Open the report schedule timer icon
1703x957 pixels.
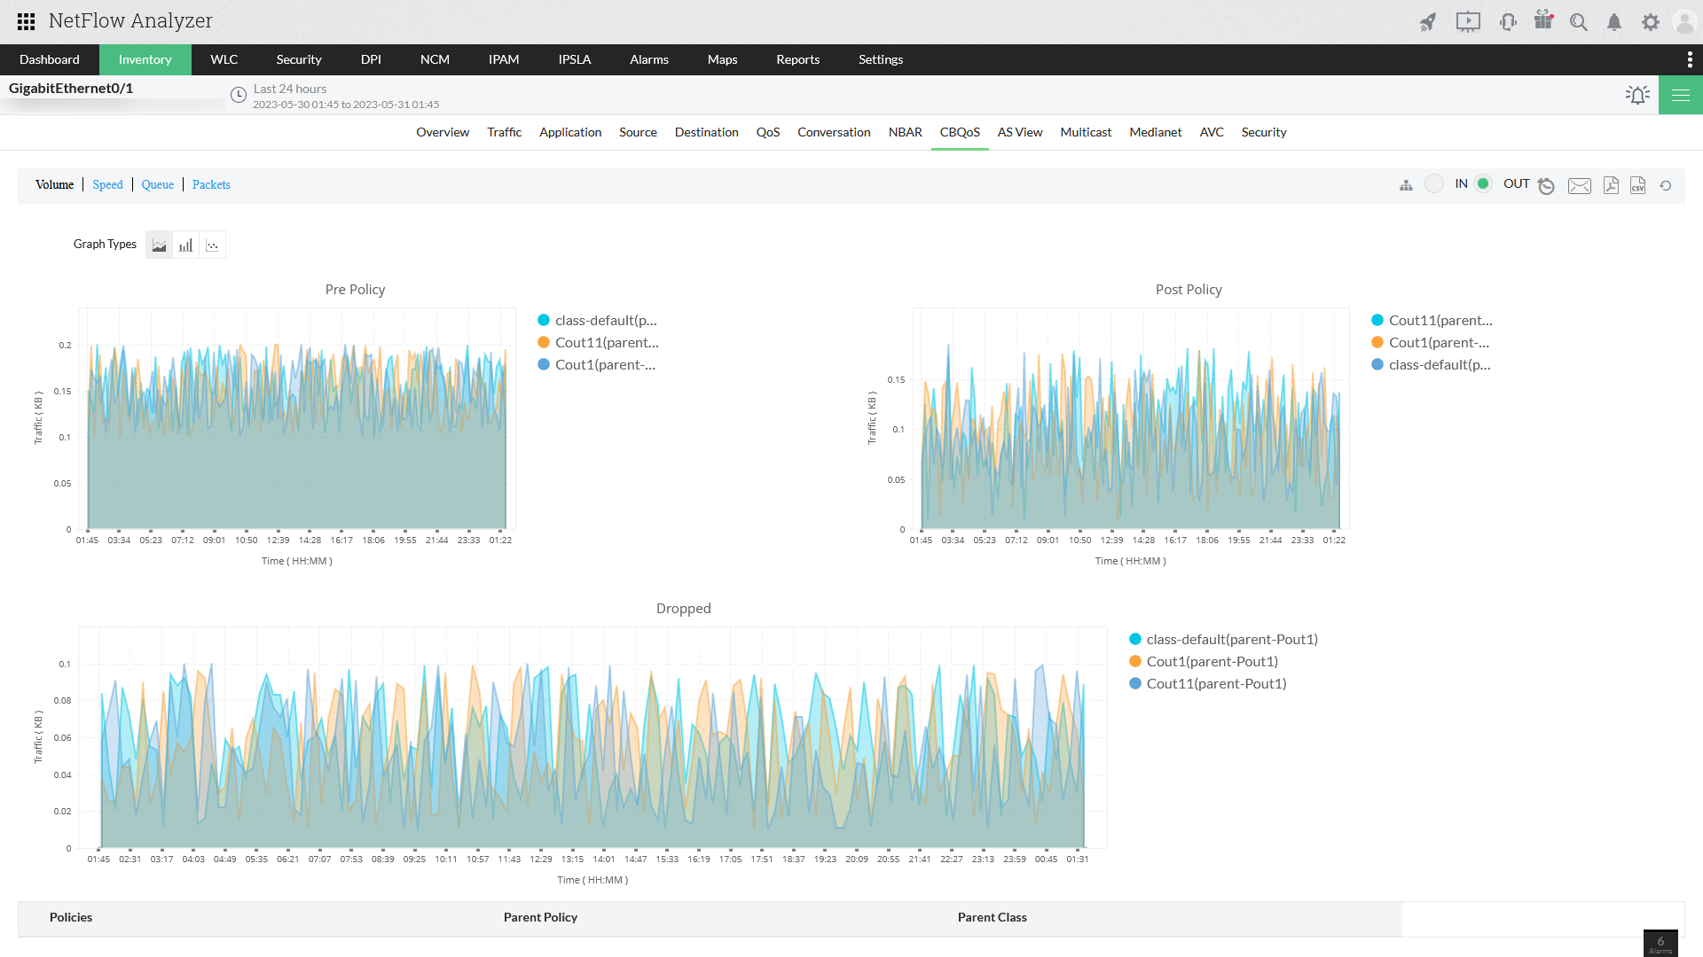(x=1547, y=185)
